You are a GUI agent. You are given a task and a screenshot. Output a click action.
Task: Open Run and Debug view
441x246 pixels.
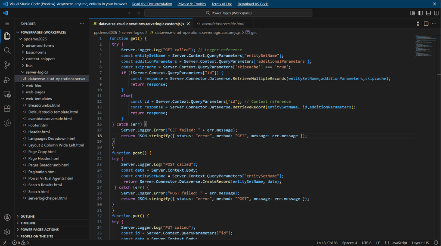point(7,80)
